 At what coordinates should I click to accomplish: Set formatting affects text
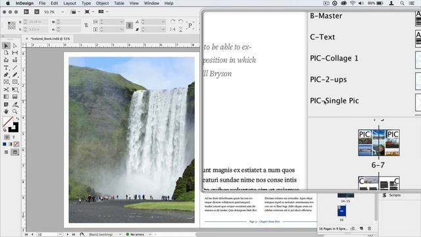click(14, 138)
